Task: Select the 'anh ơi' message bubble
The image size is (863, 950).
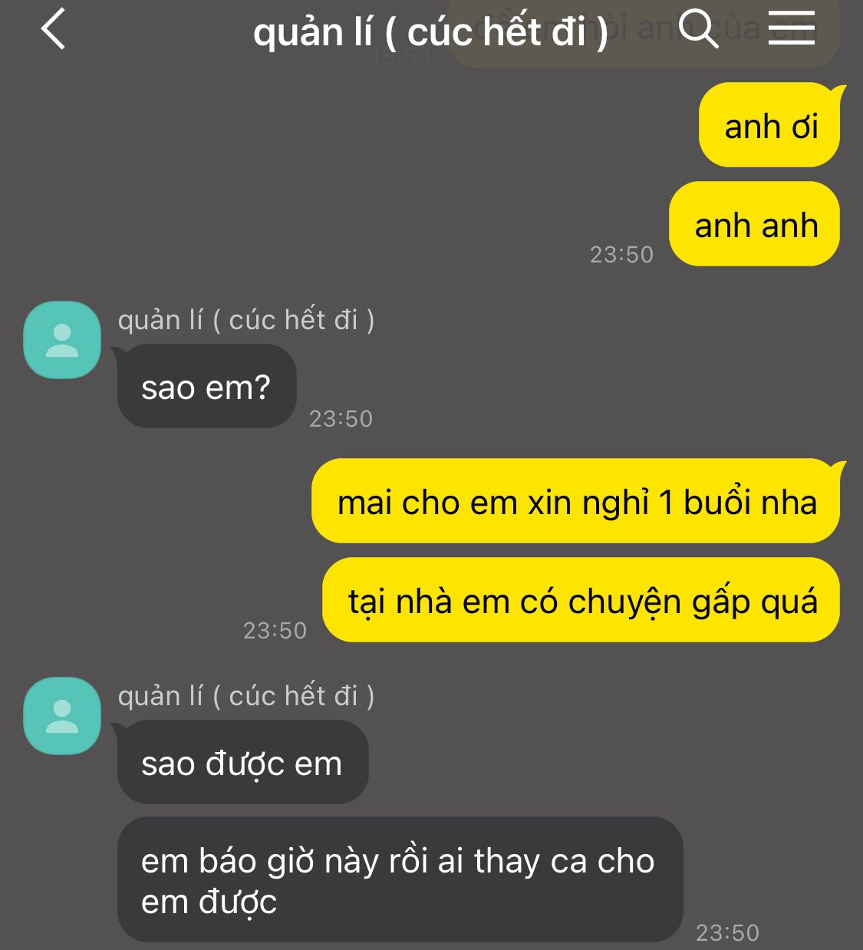Action: pyautogui.click(x=770, y=125)
